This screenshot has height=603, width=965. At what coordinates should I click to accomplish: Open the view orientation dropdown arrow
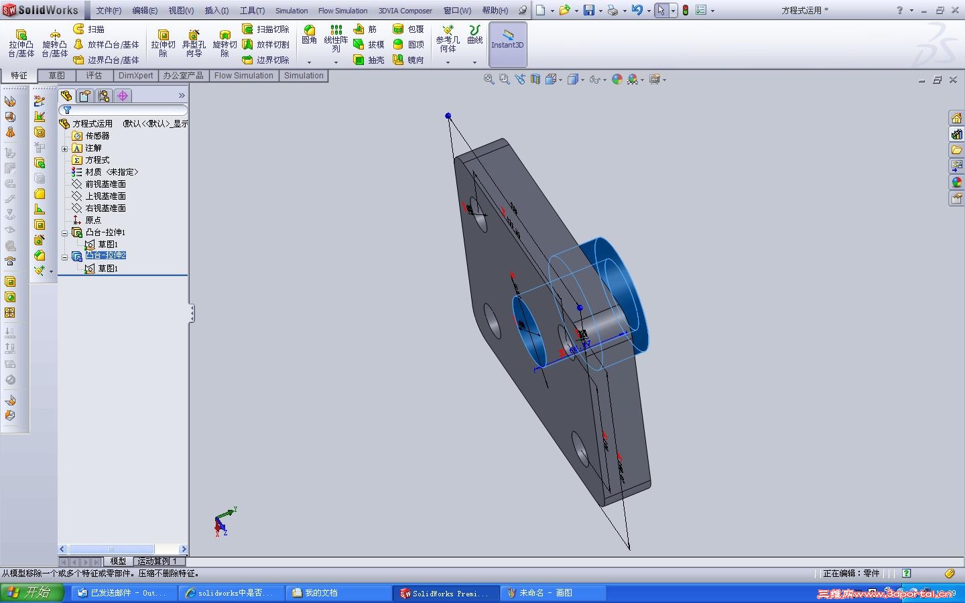coord(562,80)
